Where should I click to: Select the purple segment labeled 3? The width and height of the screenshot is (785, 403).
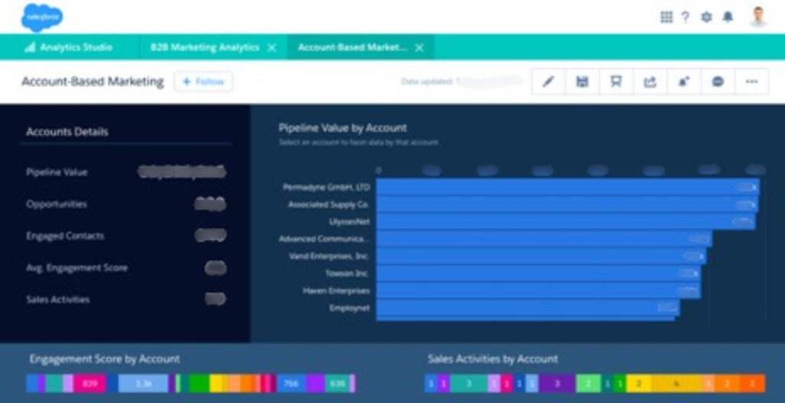557,384
